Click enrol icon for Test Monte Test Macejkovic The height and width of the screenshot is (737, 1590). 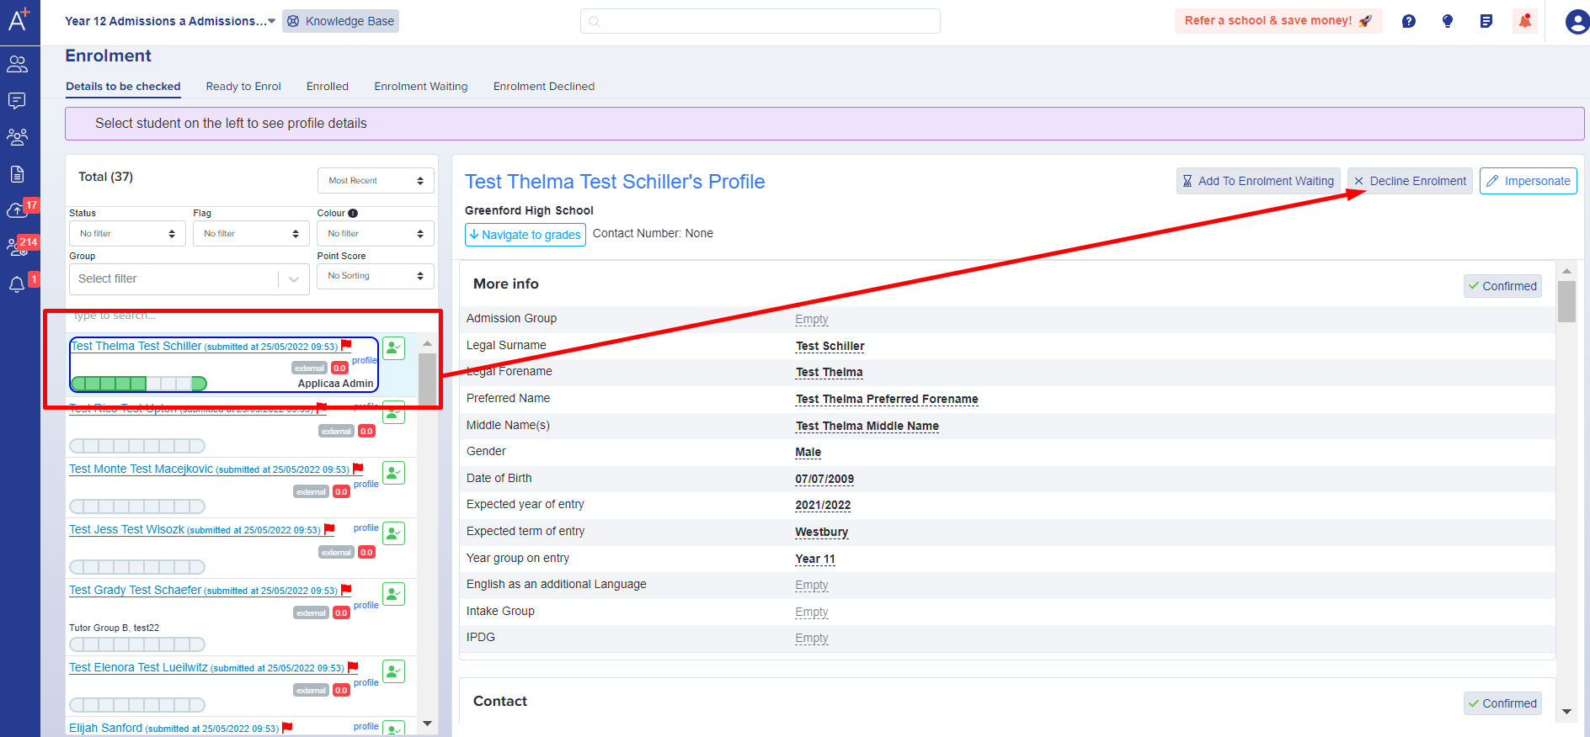point(394,473)
